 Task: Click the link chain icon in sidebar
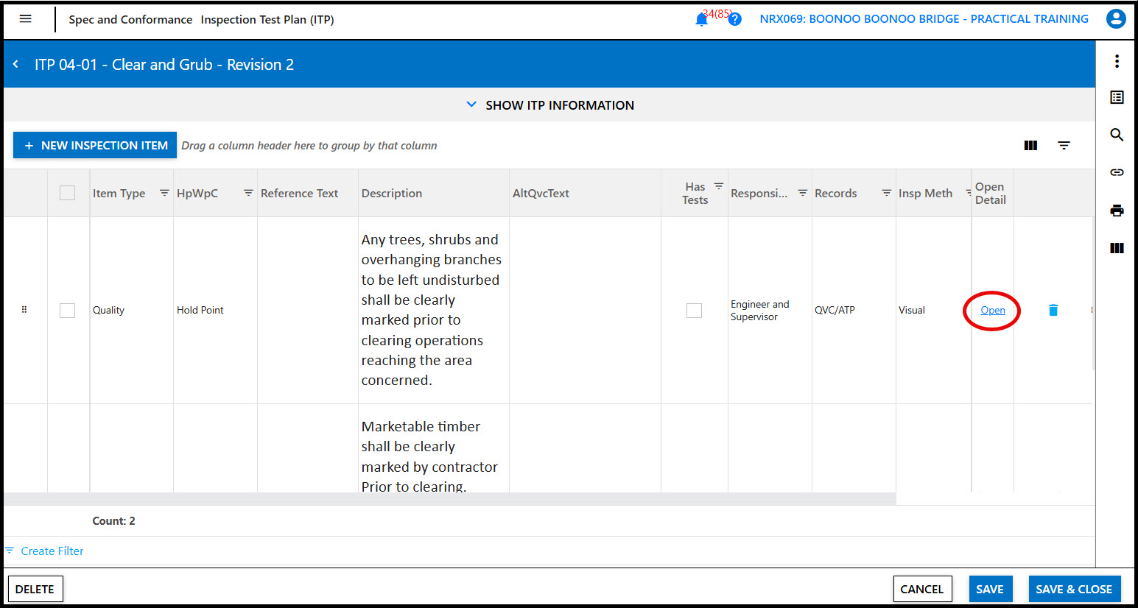[x=1117, y=172]
